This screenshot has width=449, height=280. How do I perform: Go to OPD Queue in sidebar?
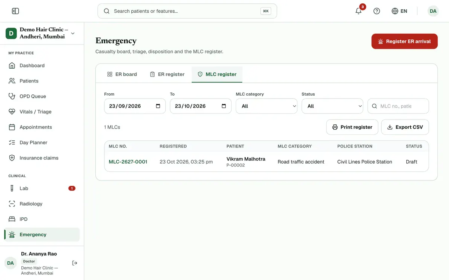click(x=42, y=96)
